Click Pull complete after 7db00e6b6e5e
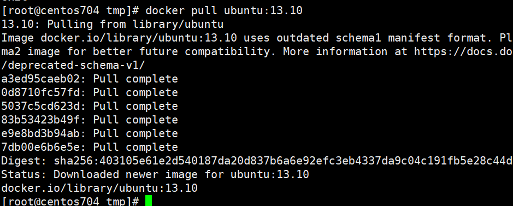Screen dimensions: 513x206 (x=135, y=147)
